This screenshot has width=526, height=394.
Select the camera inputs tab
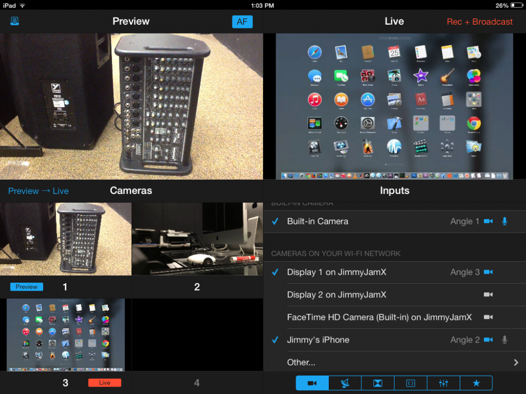(x=311, y=383)
